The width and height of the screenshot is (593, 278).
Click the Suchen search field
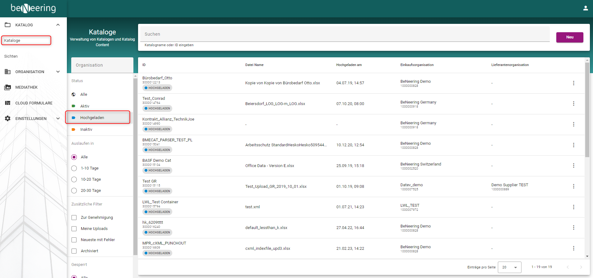[345, 34]
